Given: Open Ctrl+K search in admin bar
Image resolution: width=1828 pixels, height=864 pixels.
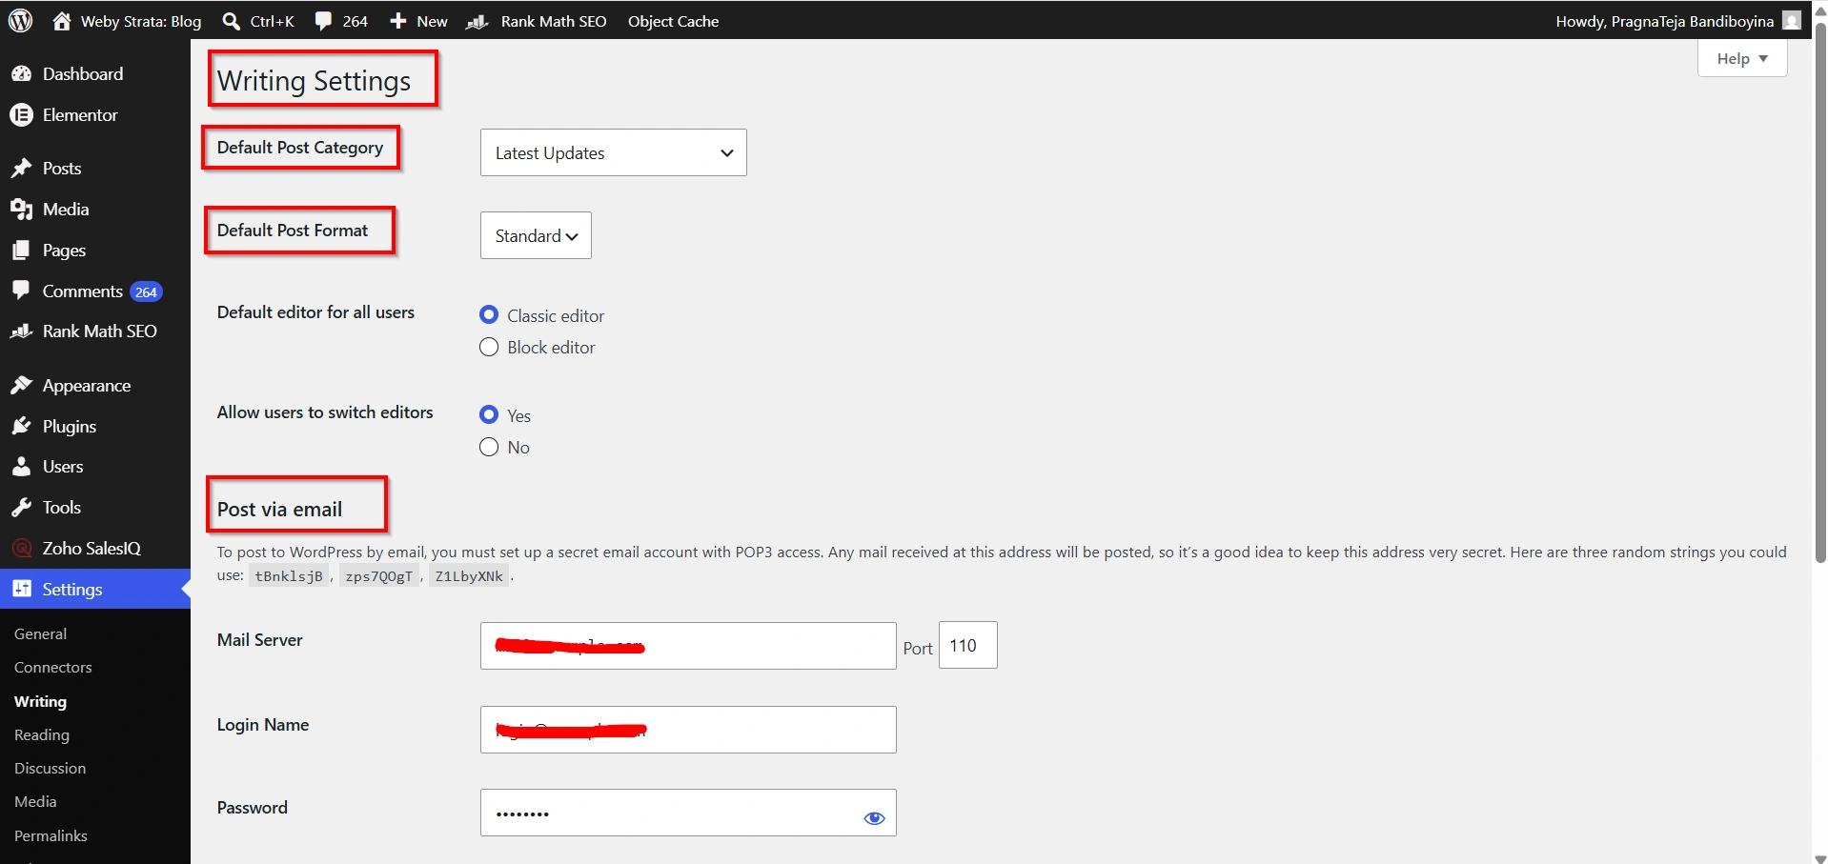Looking at the screenshot, I should coord(258,21).
